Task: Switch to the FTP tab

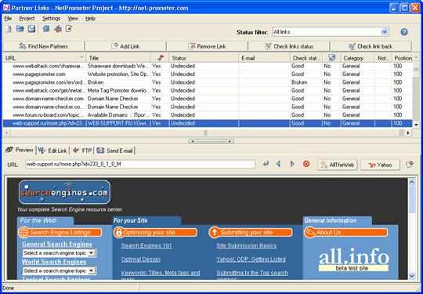Action: 82,151
